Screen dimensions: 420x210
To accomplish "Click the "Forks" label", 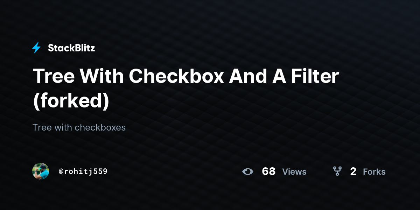I will tap(374, 172).
